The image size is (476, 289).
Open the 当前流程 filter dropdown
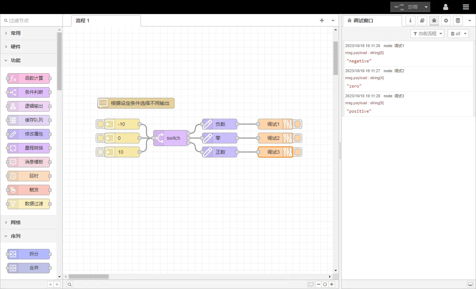click(x=427, y=33)
